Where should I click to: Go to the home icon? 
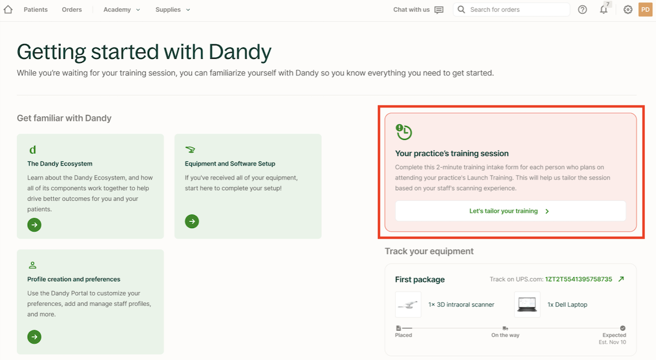(x=8, y=10)
